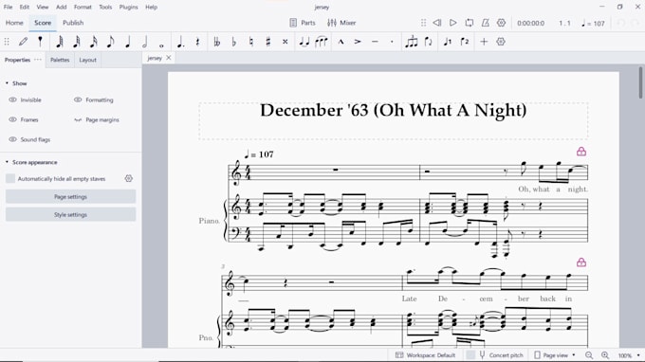This screenshot has width=645, height=362.
Task: Switch to the Palettes tab
Action: pyautogui.click(x=60, y=60)
